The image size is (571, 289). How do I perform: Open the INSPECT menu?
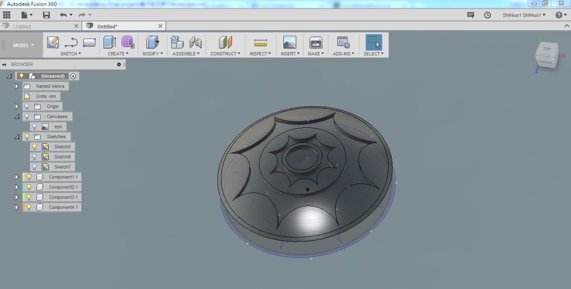click(260, 53)
